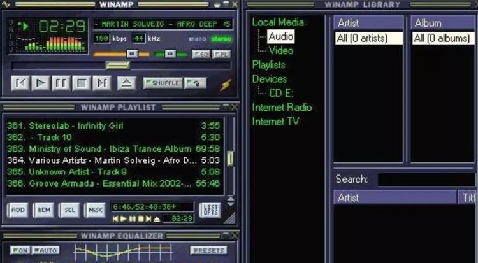Open the SEL menu in playlist
The width and height of the screenshot is (478, 263).
(x=69, y=210)
